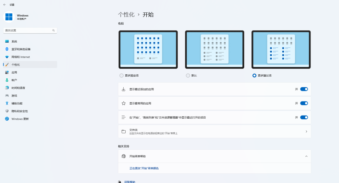Collapse the 开始菜单帮助 section chevron
The height and width of the screenshot is (183, 339).
pos(306,157)
